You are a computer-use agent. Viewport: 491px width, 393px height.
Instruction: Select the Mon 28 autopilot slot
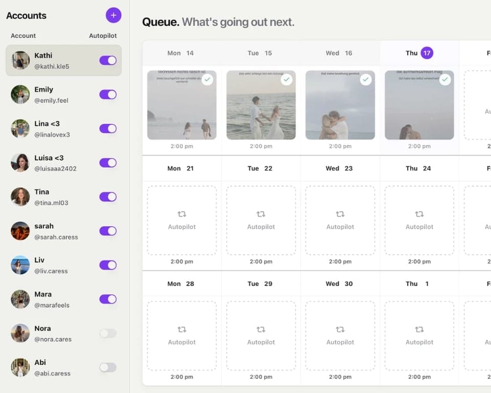(182, 336)
